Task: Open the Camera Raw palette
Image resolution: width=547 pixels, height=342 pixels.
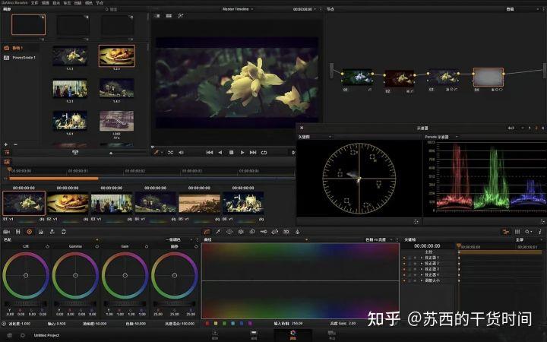Action: coord(6,232)
